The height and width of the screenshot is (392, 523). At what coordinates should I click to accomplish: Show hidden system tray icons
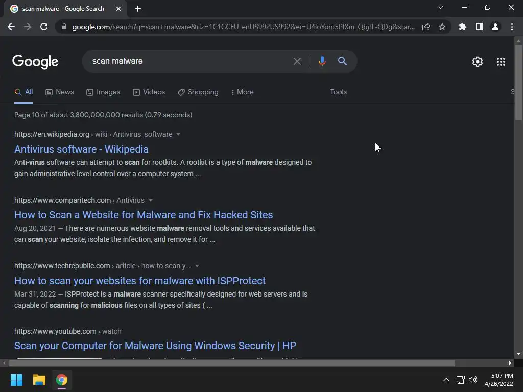click(446, 380)
